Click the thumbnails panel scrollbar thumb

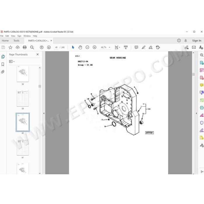tap(40, 86)
